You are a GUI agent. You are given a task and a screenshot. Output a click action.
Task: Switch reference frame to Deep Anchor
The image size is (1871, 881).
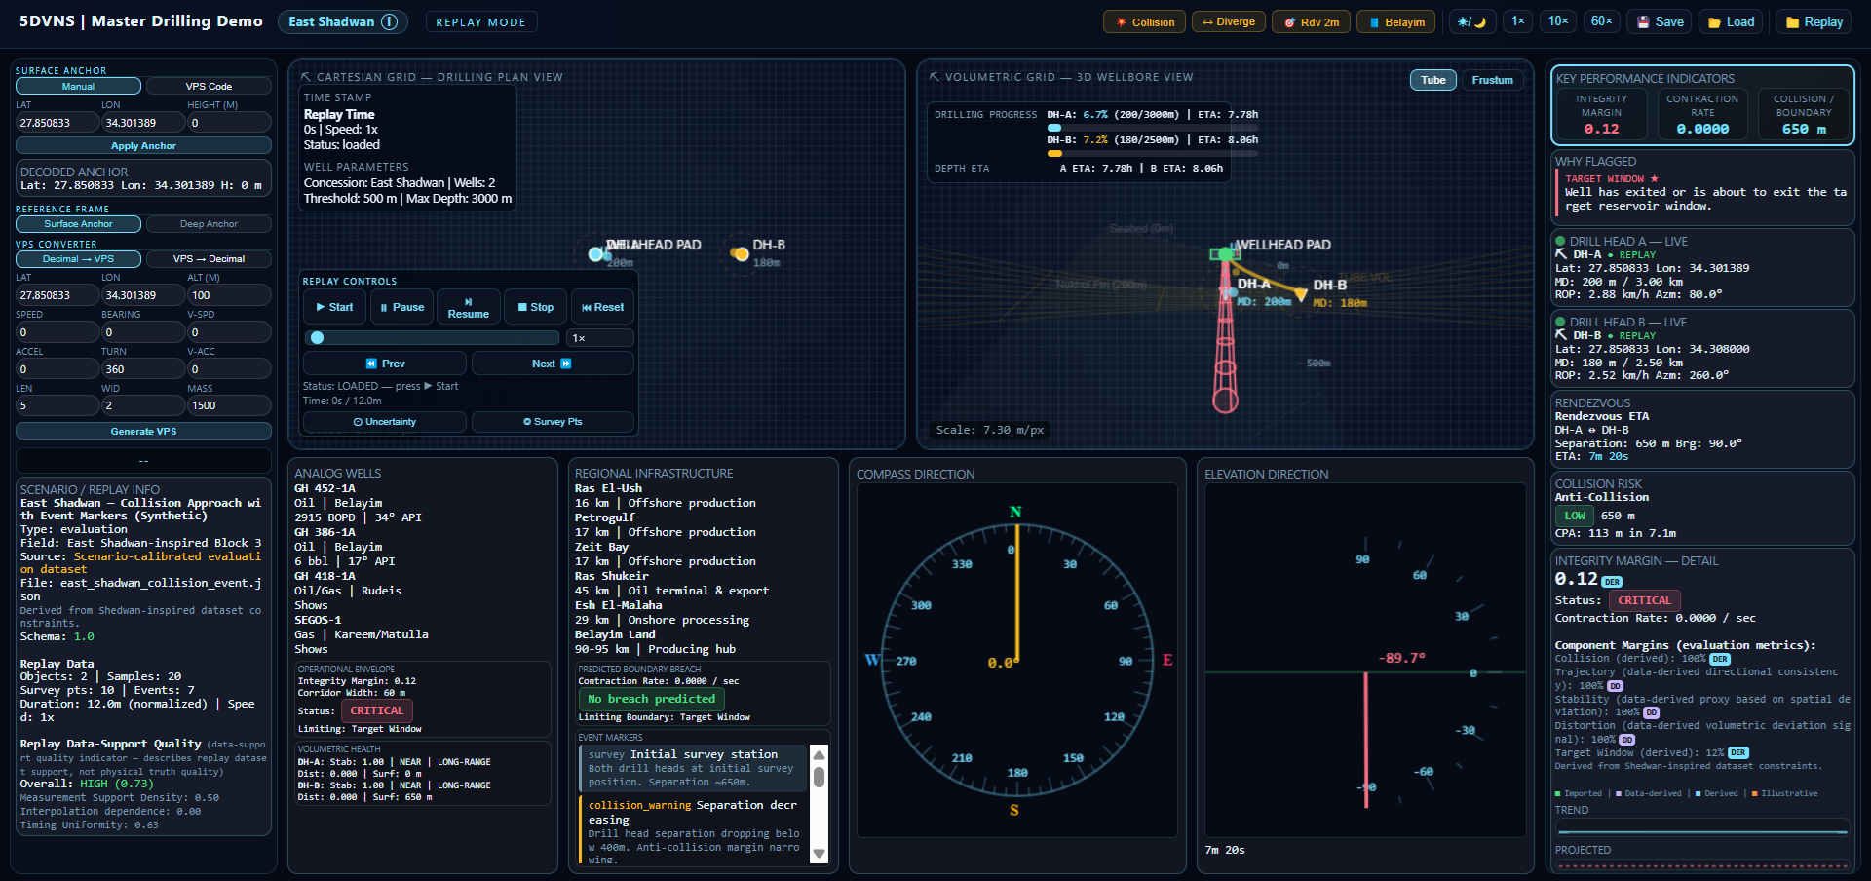coord(209,224)
